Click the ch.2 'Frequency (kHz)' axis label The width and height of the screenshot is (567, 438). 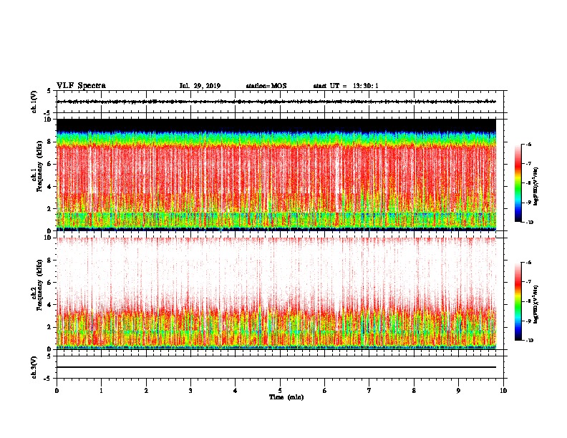coord(39,285)
